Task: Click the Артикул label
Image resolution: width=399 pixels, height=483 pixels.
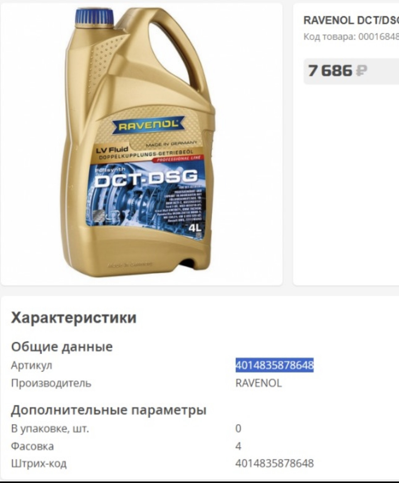Action: click(x=32, y=365)
